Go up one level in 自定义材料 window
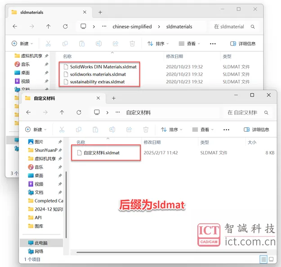This screenshot has height=267, width=281. click(x=62, y=112)
